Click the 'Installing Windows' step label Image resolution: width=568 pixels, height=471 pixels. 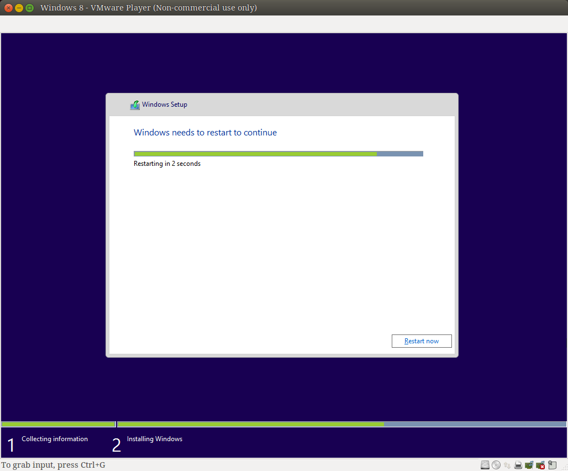point(155,439)
